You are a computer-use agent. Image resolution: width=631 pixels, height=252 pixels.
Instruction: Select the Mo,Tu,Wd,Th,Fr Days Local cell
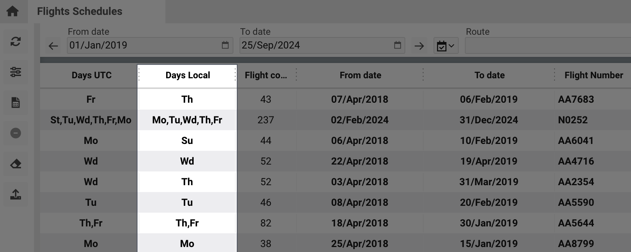click(x=187, y=120)
